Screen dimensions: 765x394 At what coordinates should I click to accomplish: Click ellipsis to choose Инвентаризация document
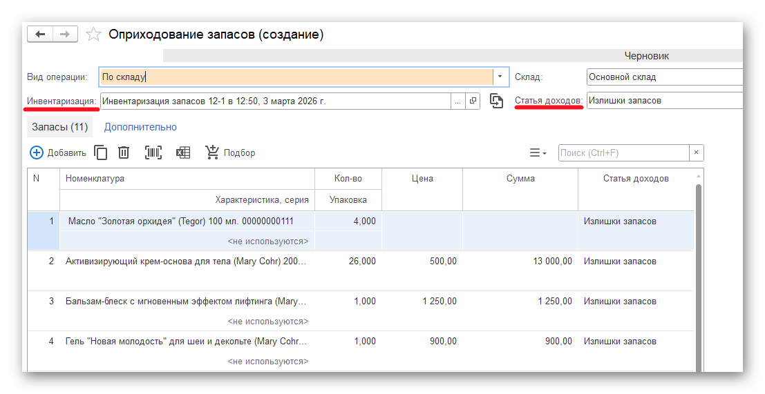tap(457, 101)
